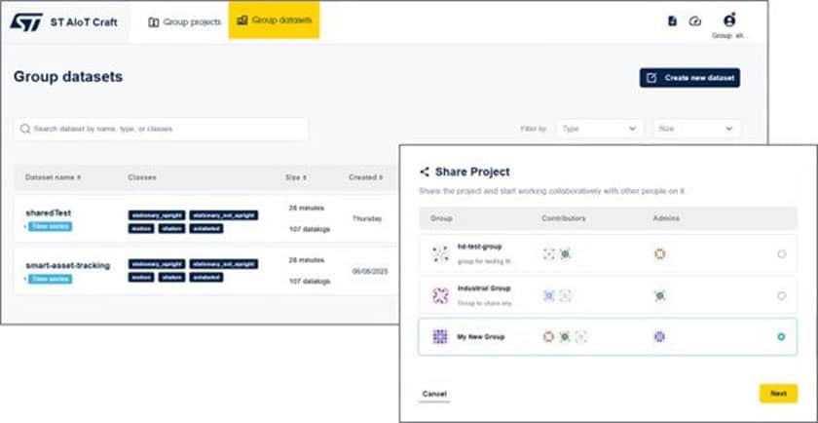
Task: Select the Industrial Group radio button
Action: point(781,296)
